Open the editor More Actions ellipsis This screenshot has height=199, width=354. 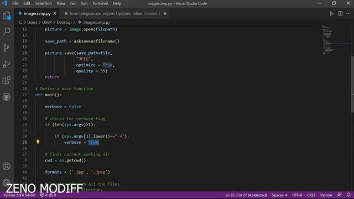click(x=348, y=13)
